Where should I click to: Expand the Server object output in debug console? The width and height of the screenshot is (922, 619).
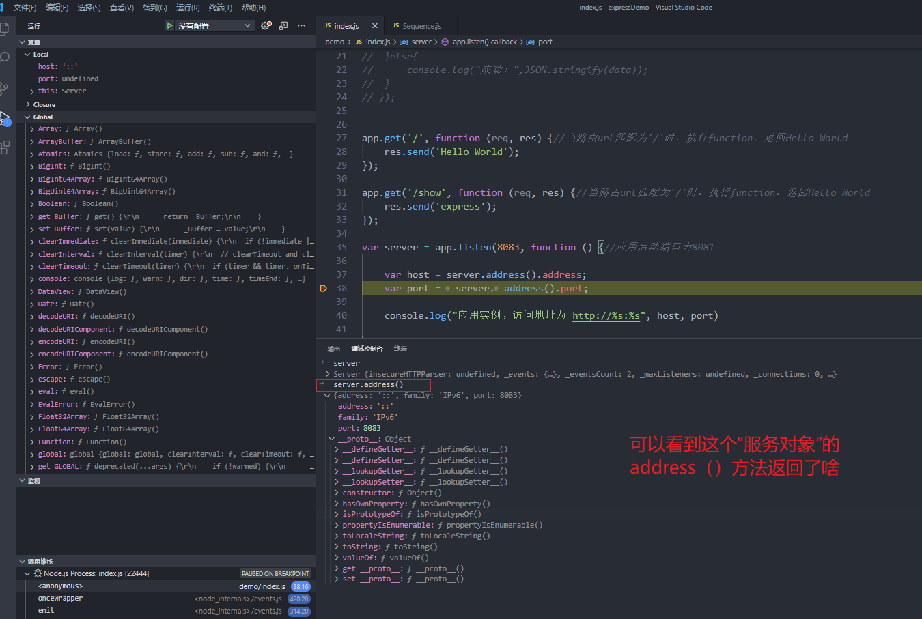[329, 375]
